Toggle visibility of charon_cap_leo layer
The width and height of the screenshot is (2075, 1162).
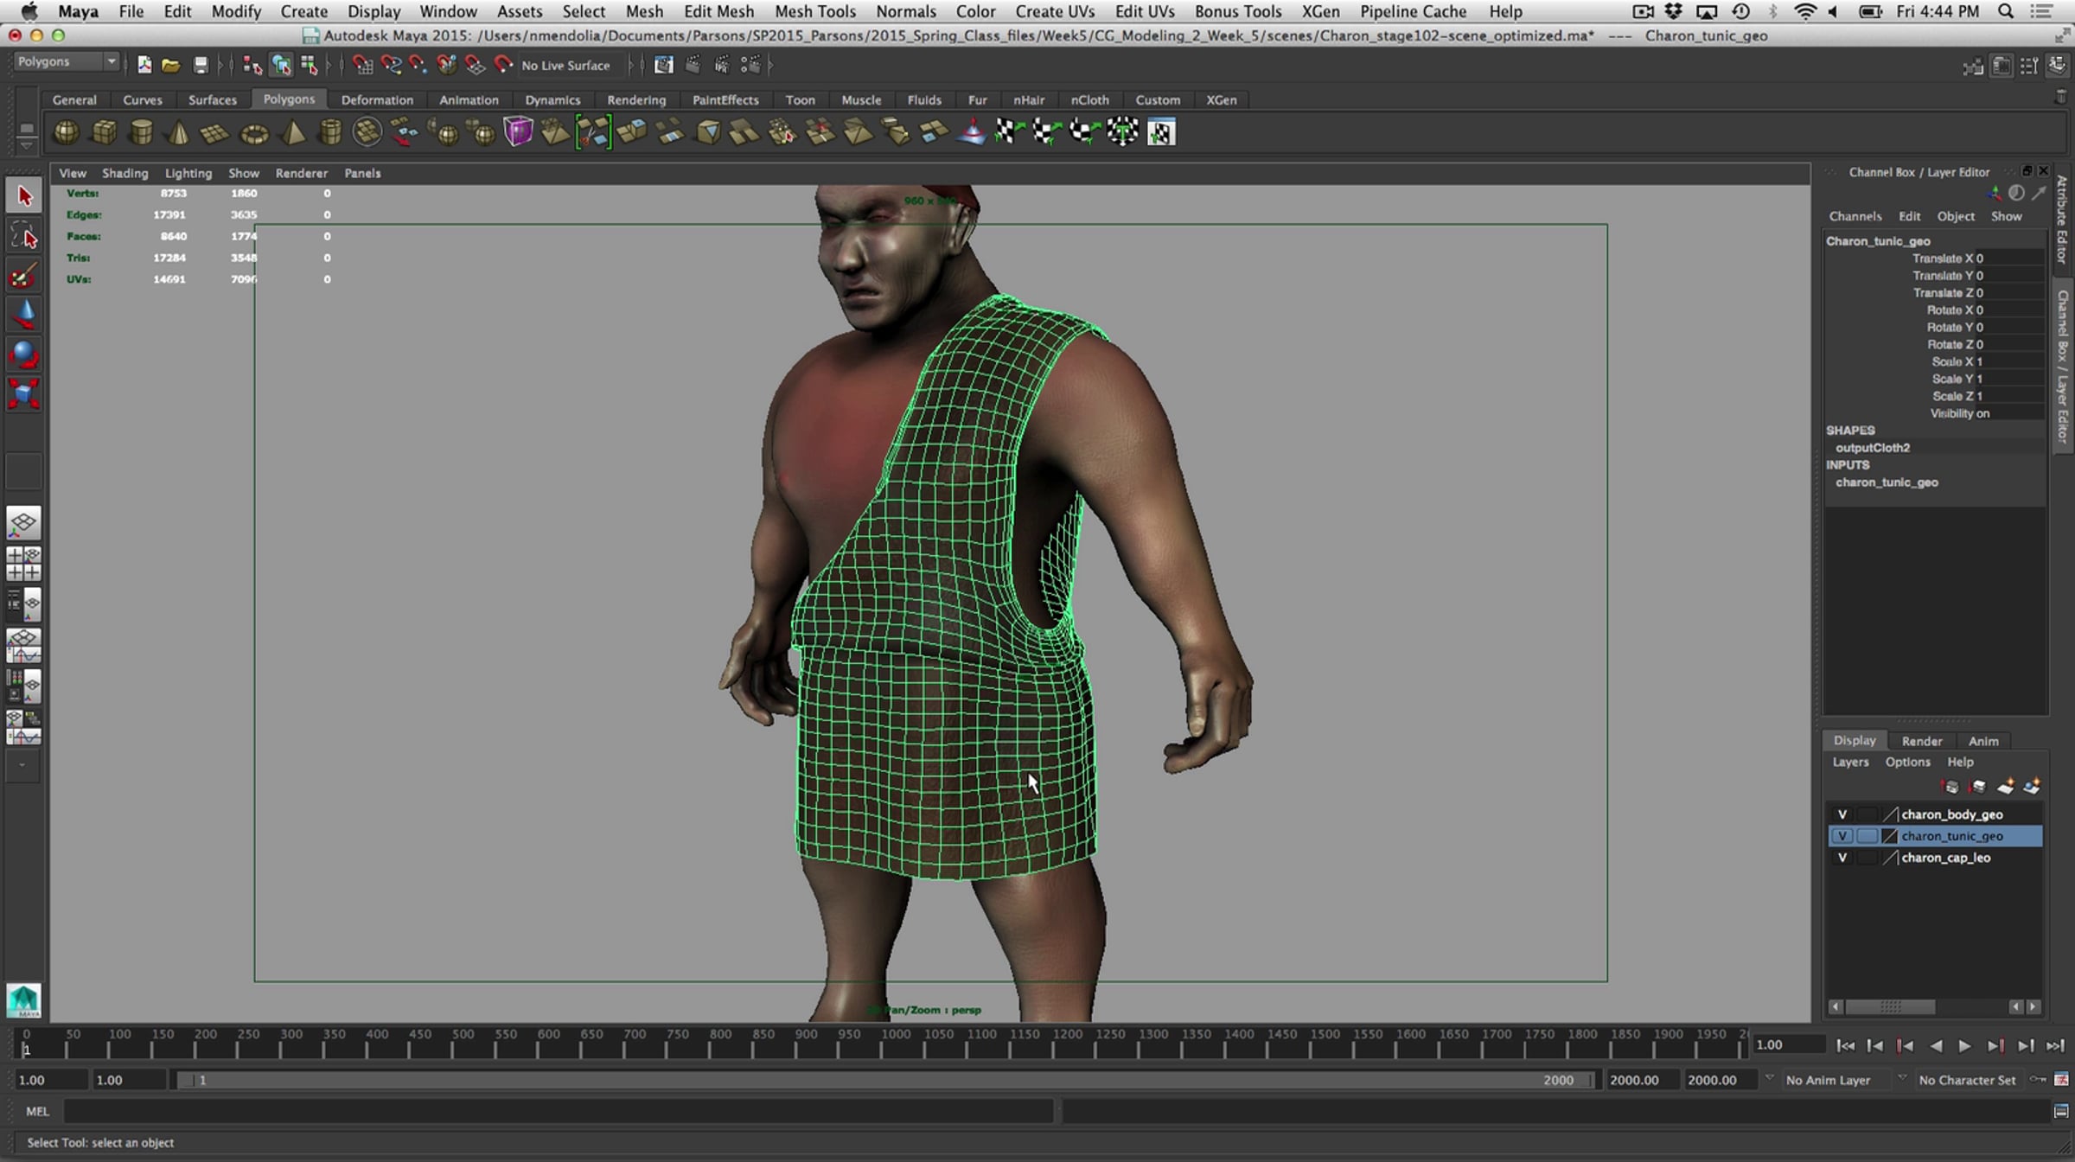coord(1842,858)
